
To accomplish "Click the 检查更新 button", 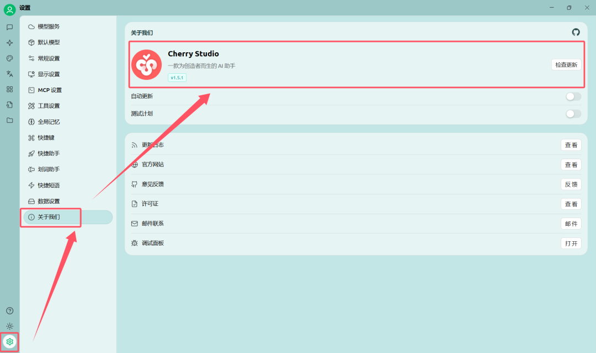I will [566, 65].
